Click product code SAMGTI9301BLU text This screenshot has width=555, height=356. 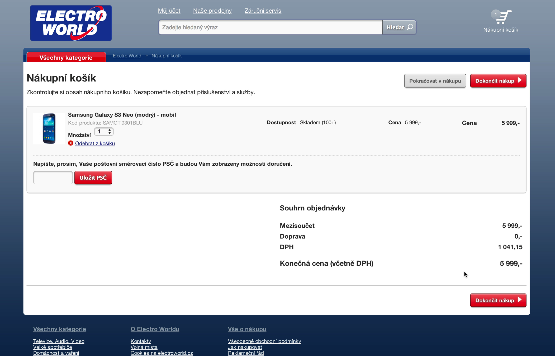(x=123, y=123)
